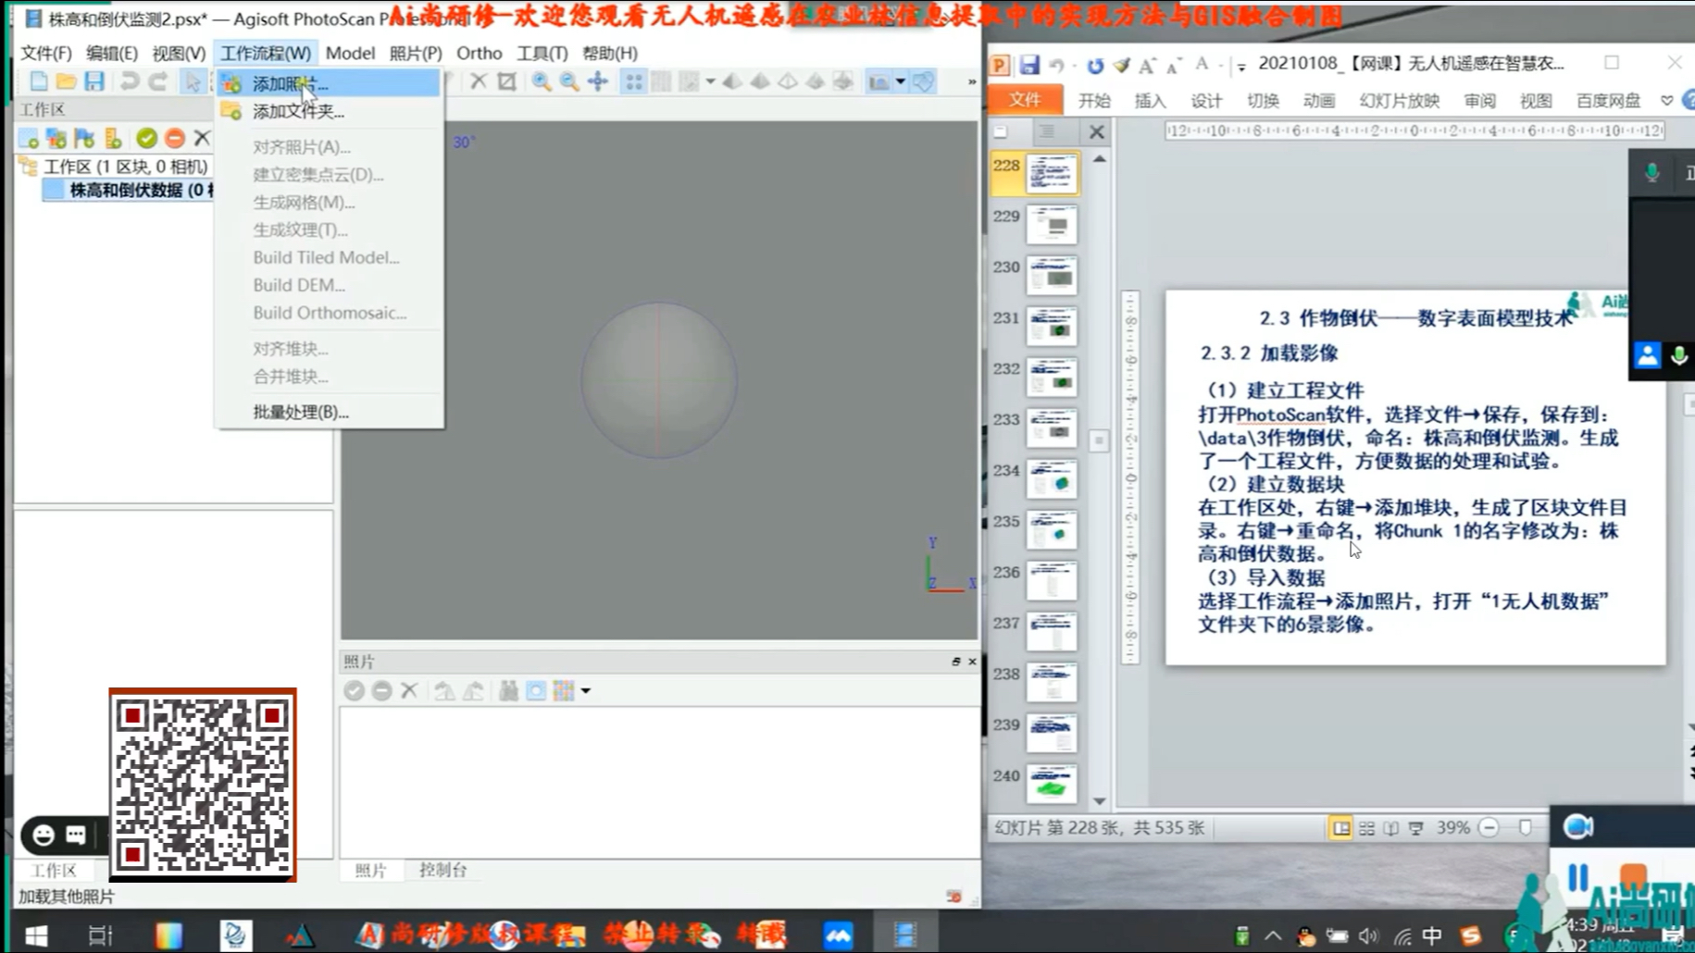The width and height of the screenshot is (1695, 953).
Task: Toggle show cameras icon in toolbar
Action: point(878,82)
